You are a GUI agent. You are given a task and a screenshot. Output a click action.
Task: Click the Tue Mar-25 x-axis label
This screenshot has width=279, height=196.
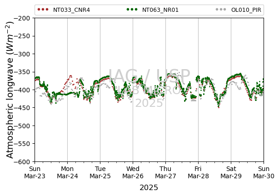100,172
